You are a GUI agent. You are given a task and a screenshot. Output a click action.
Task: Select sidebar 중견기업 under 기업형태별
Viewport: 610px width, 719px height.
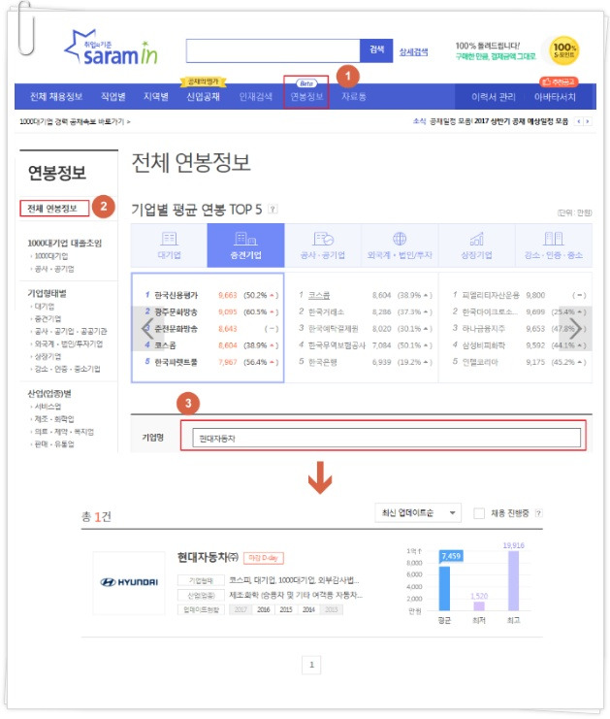coord(48,318)
